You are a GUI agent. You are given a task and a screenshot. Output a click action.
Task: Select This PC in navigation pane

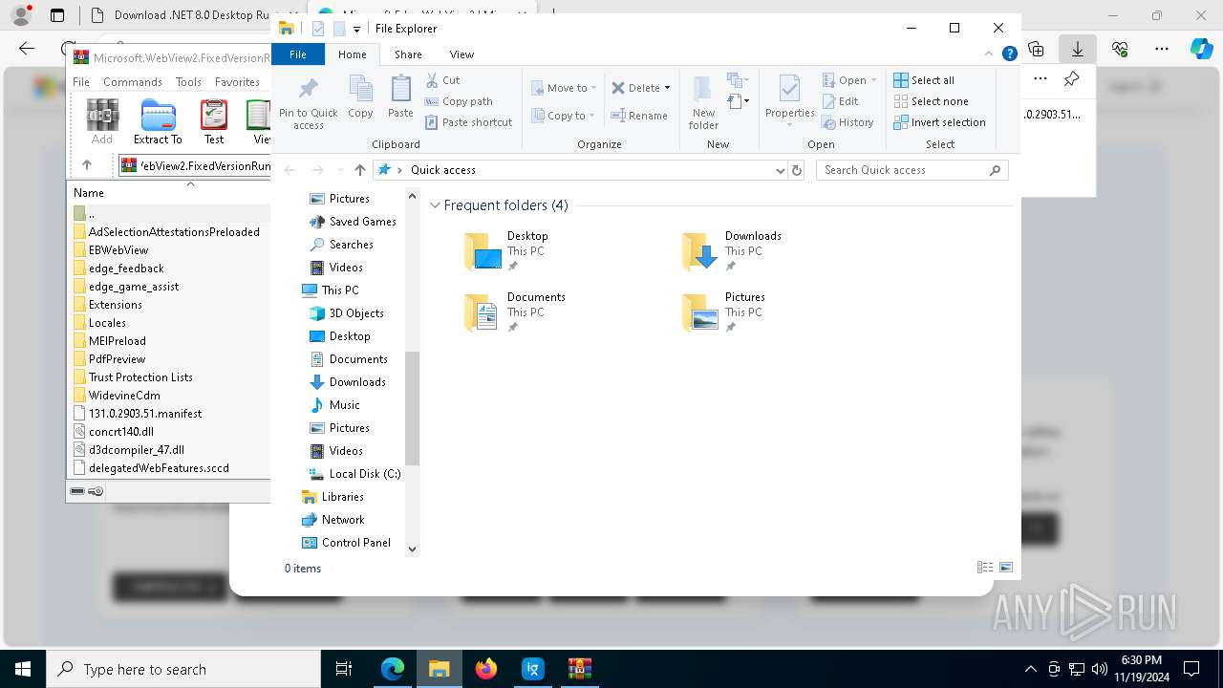pyautogui.click(x=331, y=290)
